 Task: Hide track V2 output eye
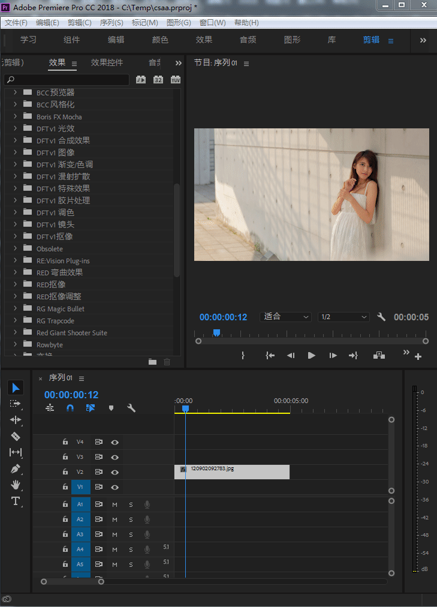click(x=115, y=472)
